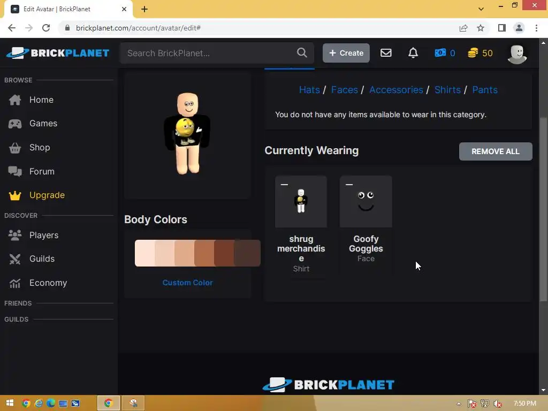Open Internet Explorer from the taskbar

[x=39, y=403]
